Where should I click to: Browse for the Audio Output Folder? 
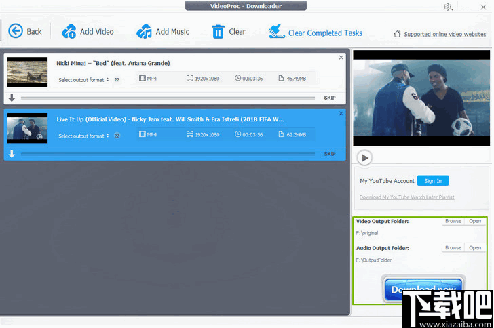pyautogui.click(x=453, y=248)
